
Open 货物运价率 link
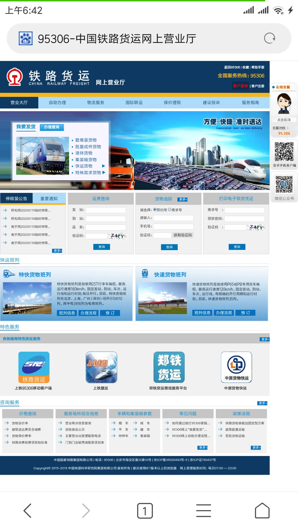click(20, 423)
